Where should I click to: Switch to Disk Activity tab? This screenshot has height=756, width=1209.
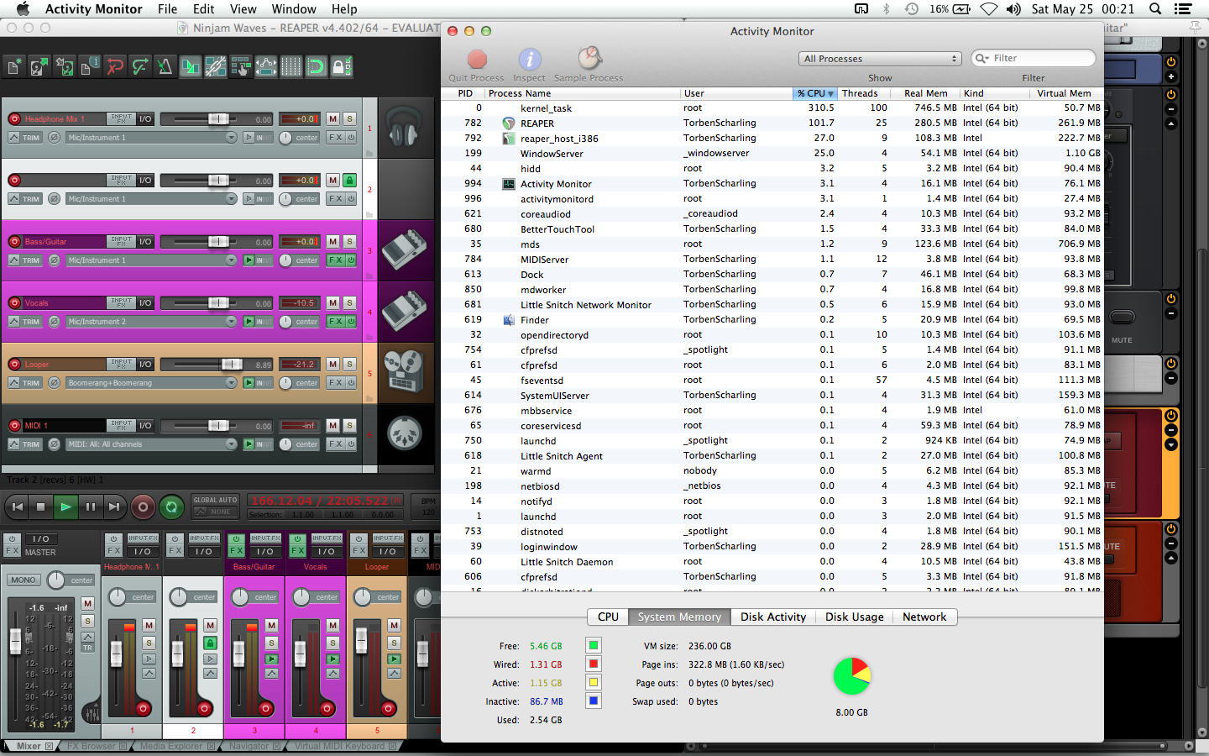[773, 617]
